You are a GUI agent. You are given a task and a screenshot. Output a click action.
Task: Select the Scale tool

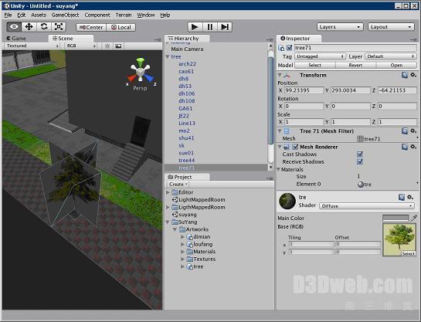point(59,27)
